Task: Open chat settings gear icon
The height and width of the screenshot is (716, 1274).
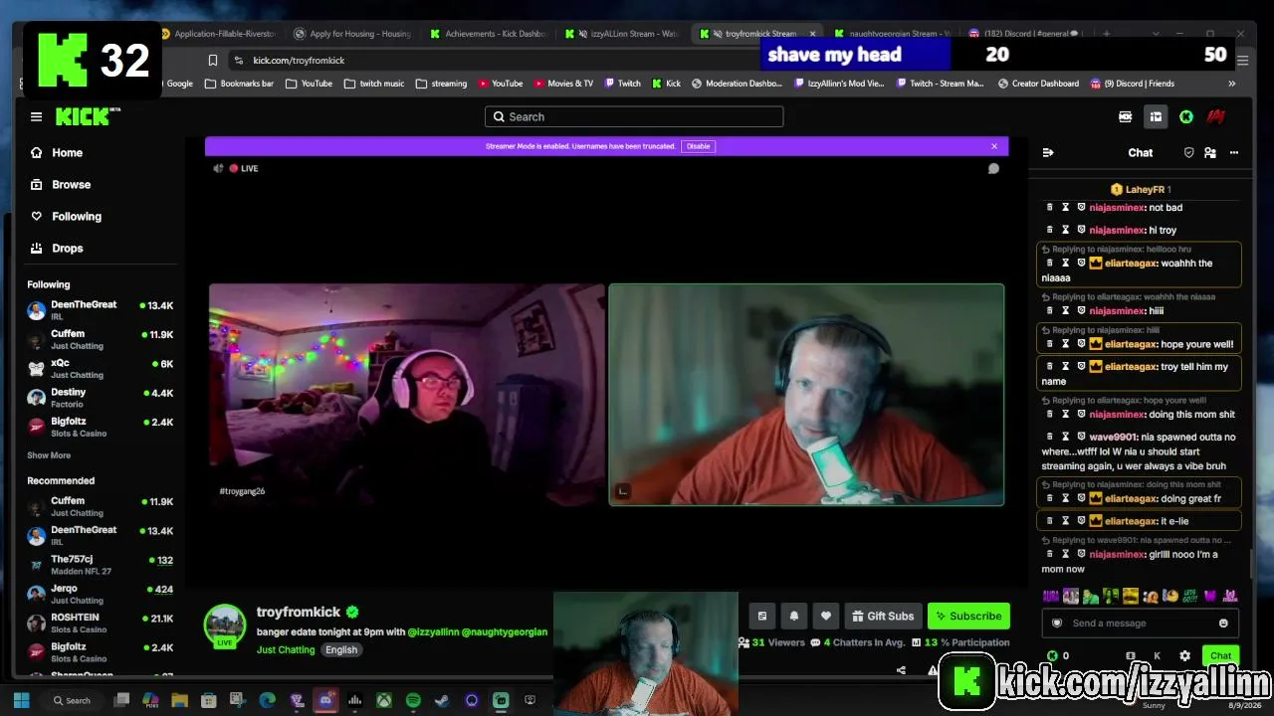Action: pos(1184,655)
